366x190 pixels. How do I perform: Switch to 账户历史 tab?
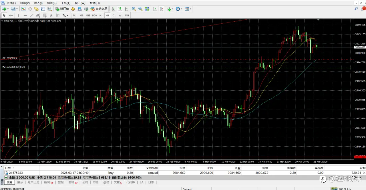click(33, 182)
